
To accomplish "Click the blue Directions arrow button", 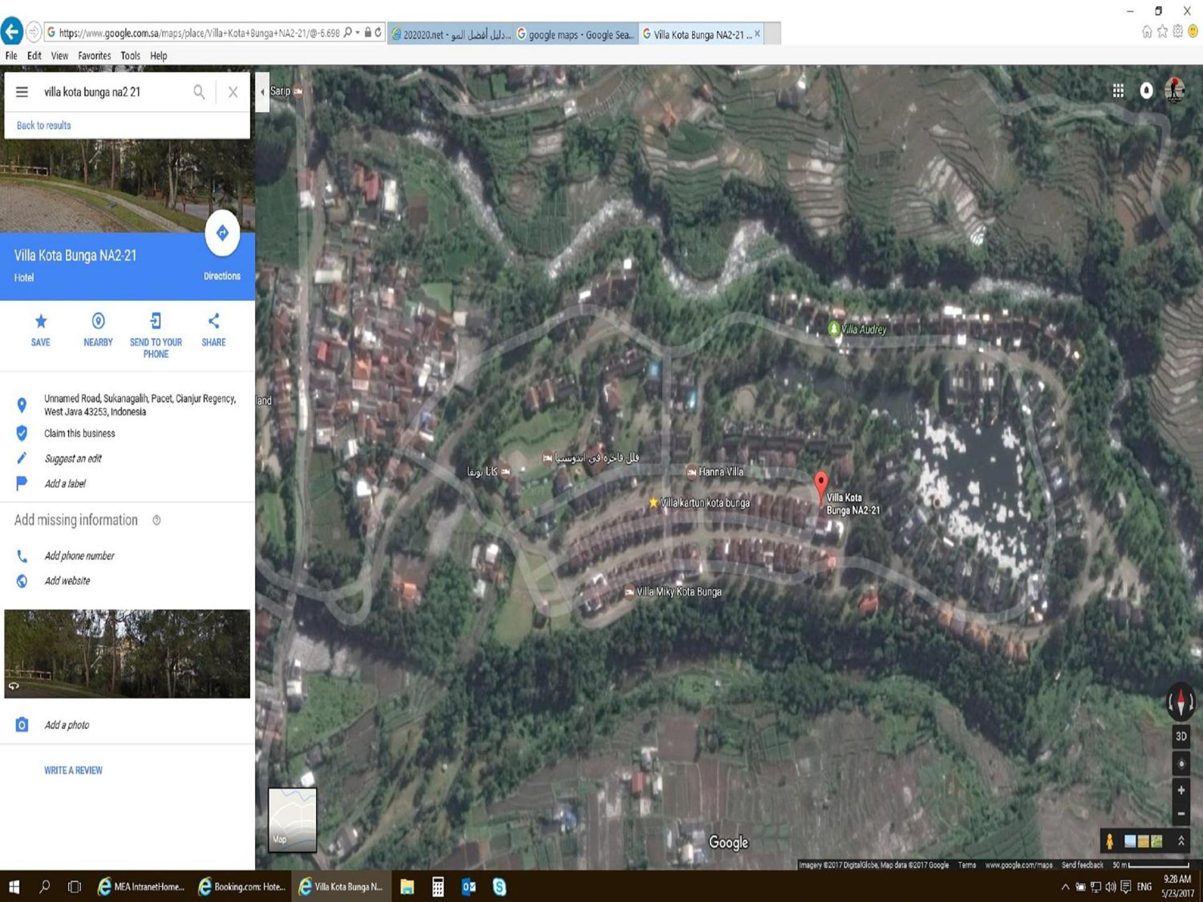I will [222, 233].
